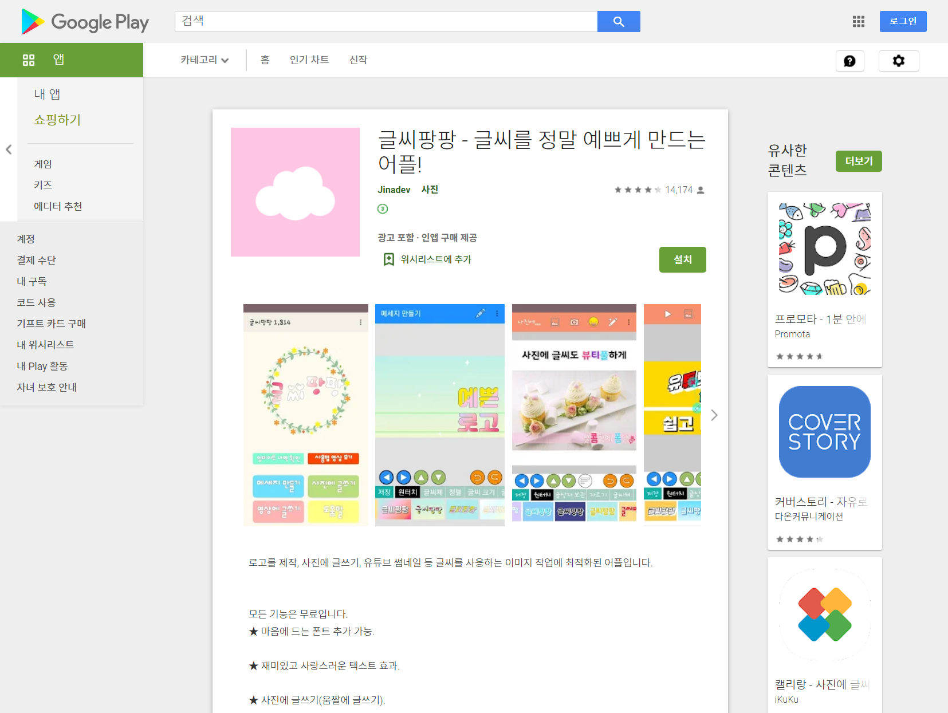This screenshot has height=713, width=948.
Task: Open the 기프트 카드 구매 link
Action: (x=51, y=324)
